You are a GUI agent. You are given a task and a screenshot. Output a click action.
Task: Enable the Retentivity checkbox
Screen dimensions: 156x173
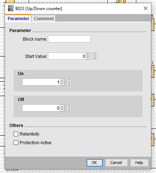[16, 134]
